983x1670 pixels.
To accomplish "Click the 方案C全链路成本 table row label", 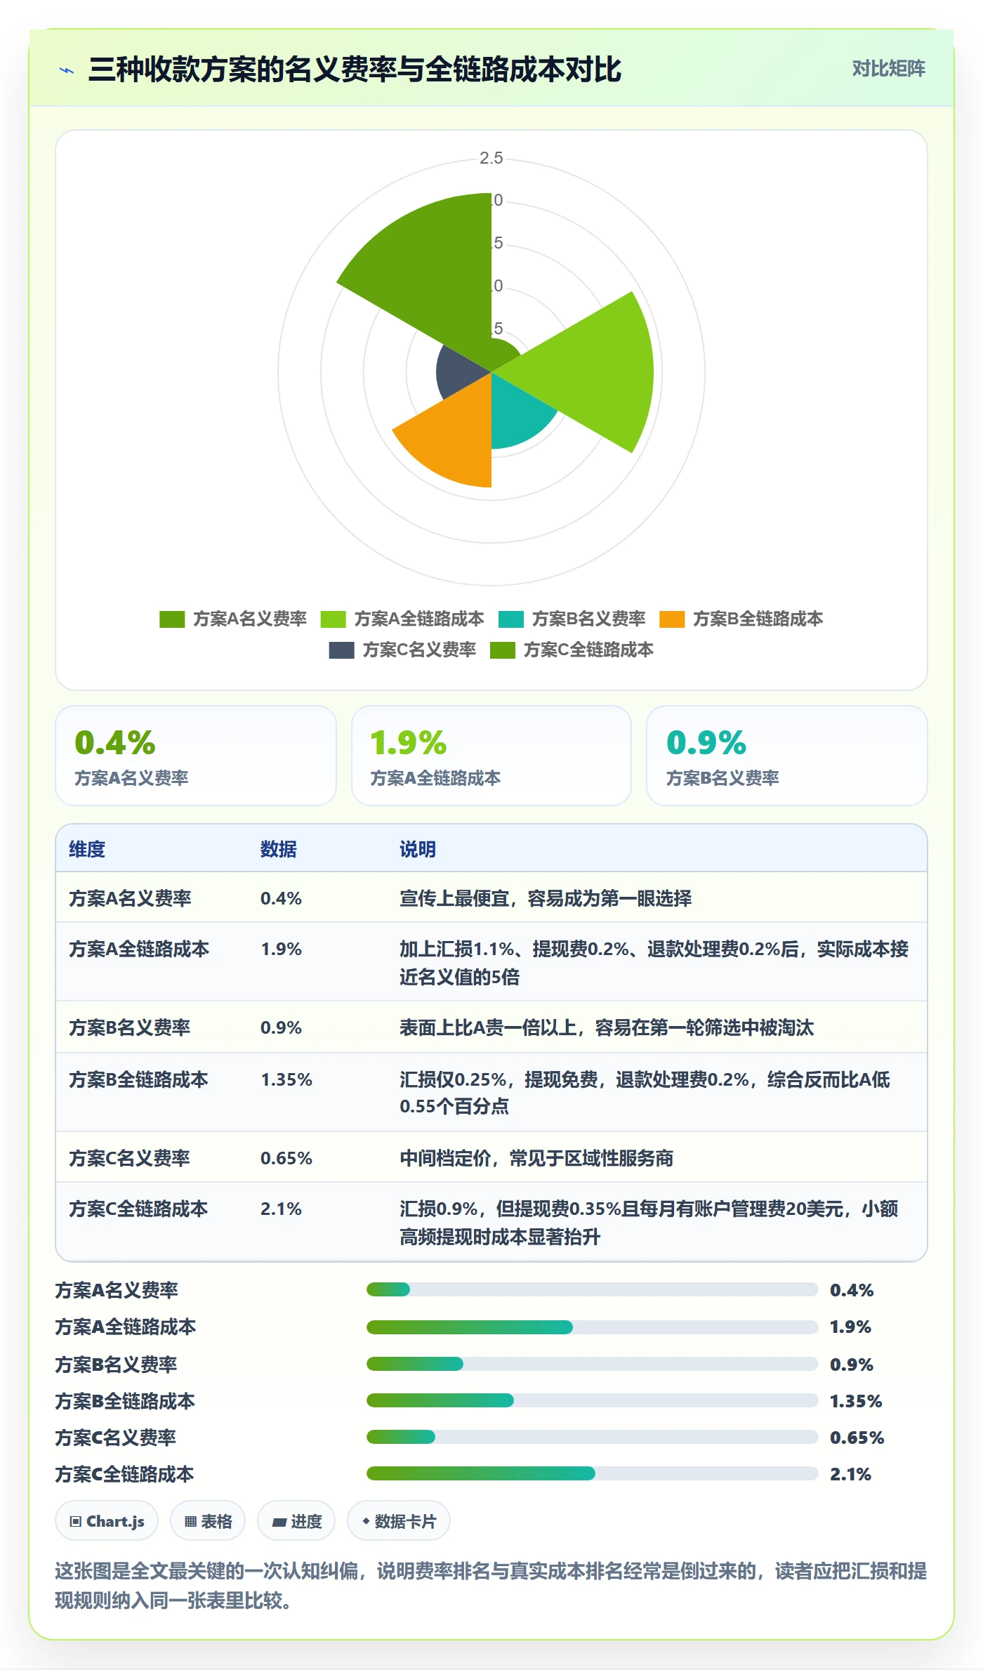I will [138, 1209].
